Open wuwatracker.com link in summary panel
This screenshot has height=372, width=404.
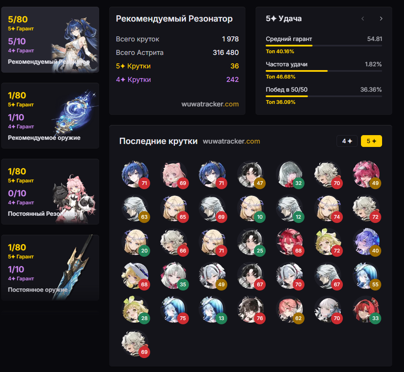pyautogui.click(x=210, y=104)
